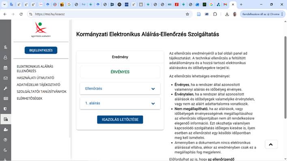Open the tab search dropdown arrow
The image size is (287, 161).
tap(4, 4)
